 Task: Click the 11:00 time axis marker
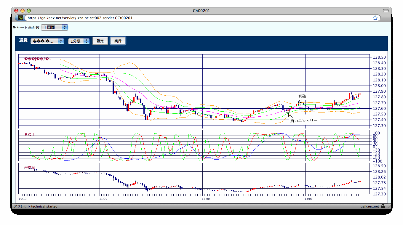coord(103,199)
